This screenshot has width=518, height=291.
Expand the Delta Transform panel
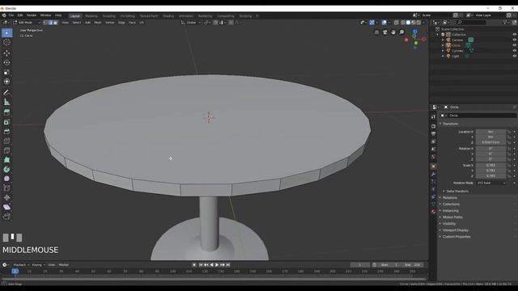tap(456, 192)
